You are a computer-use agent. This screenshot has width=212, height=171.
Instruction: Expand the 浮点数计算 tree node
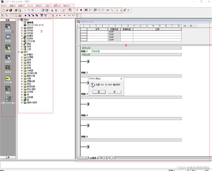[x=22, y=73]
